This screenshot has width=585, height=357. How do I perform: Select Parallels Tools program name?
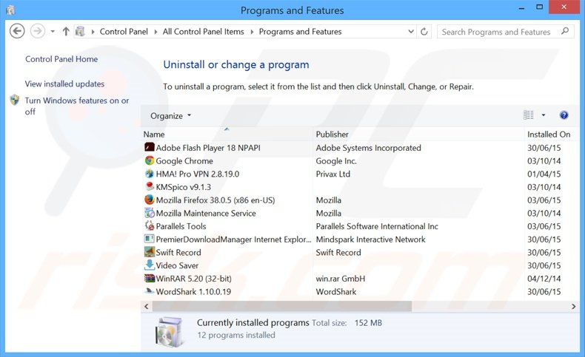point(181,226)
